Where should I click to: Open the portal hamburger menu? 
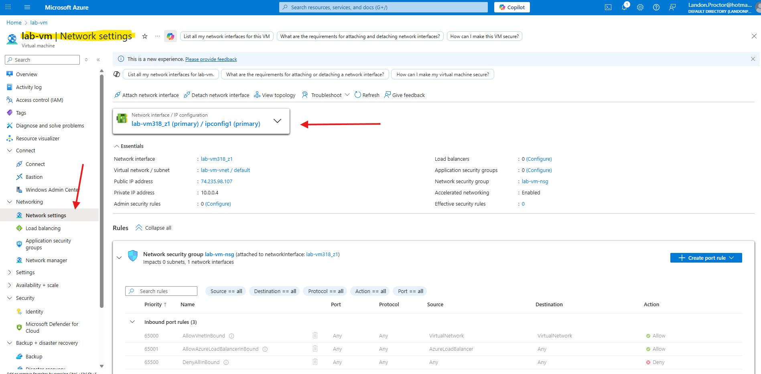click(x=27, y=7)
